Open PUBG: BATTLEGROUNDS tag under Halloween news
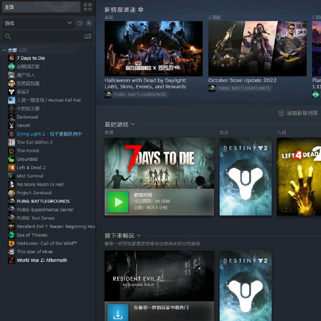Image resolution: width=321 pixels, height=321 pixels. coord(136,95)
